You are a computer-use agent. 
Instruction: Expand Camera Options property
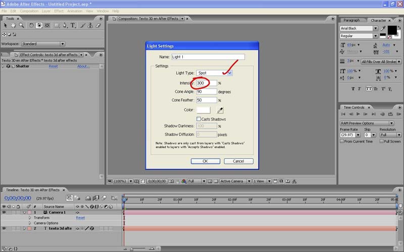click(x=30, y=223)
